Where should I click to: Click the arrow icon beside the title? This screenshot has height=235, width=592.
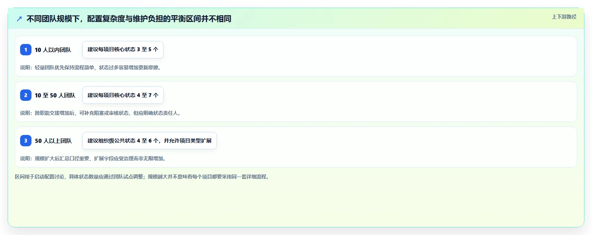point(19,19)
